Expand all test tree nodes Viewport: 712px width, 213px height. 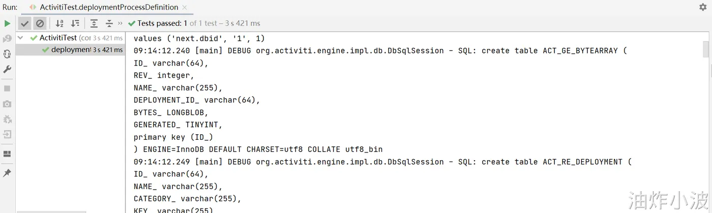[94, 23]
